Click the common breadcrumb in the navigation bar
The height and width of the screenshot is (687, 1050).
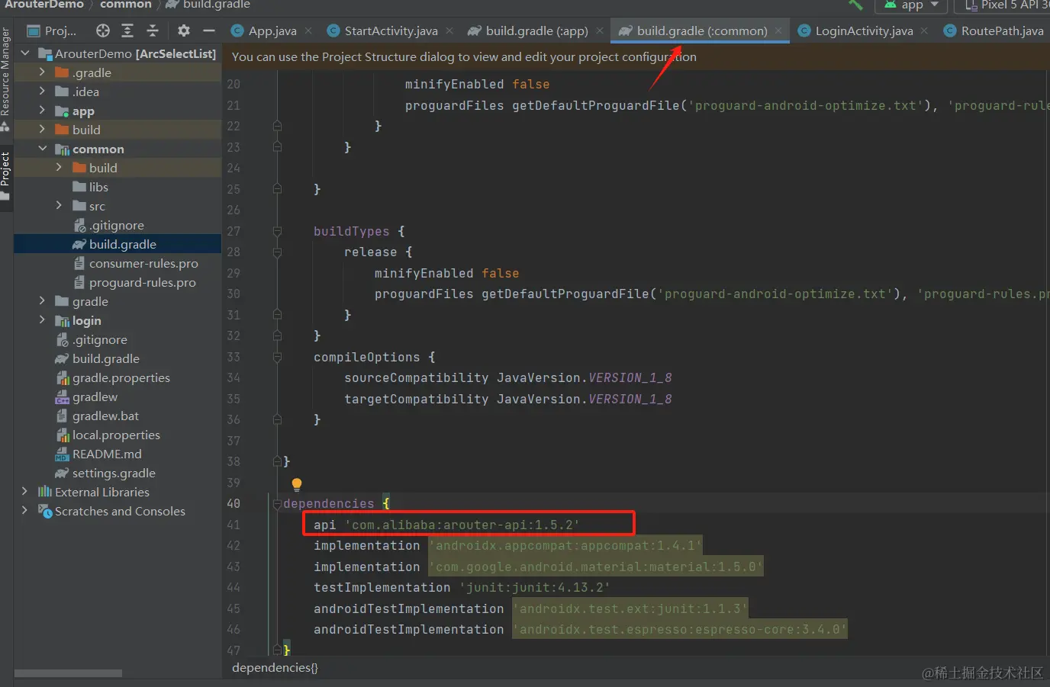click(125, 5)
